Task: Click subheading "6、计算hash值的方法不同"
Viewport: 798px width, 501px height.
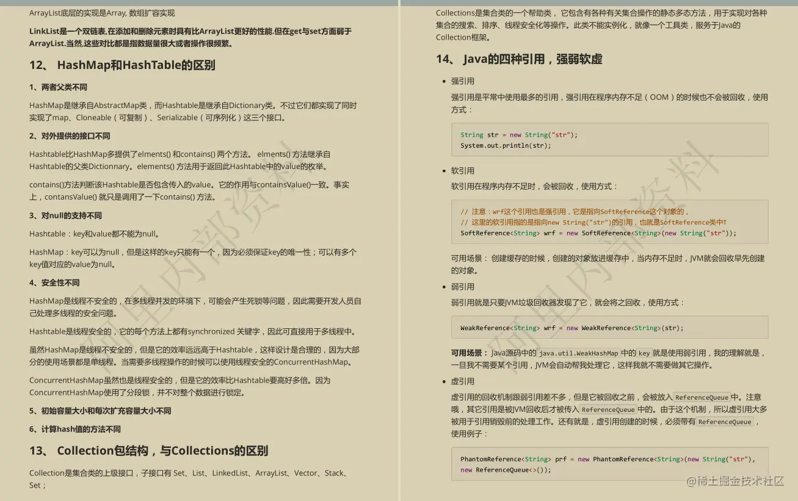Action: point(75,429)
